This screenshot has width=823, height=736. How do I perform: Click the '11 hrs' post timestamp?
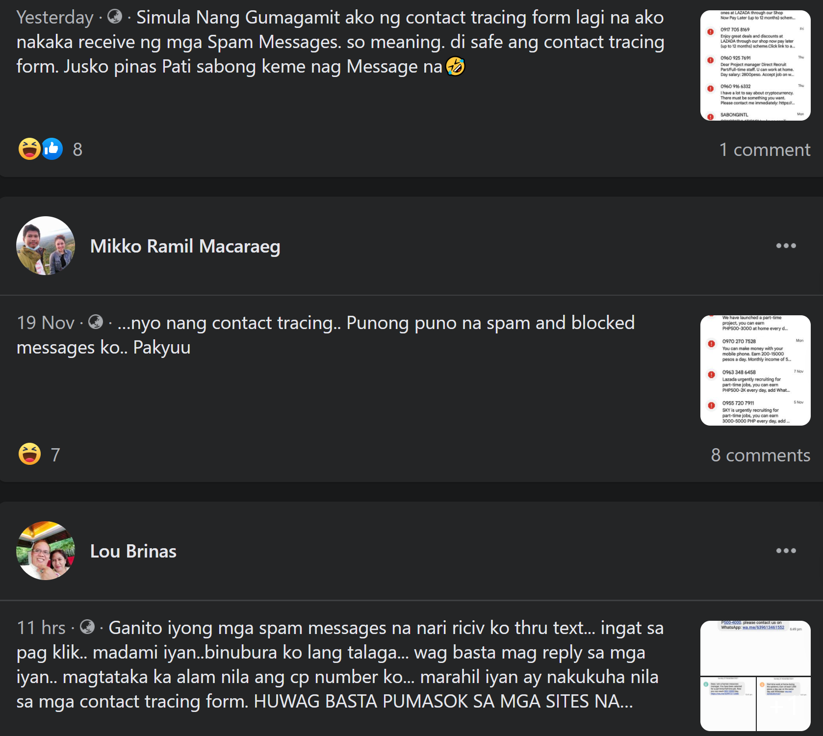41,628
